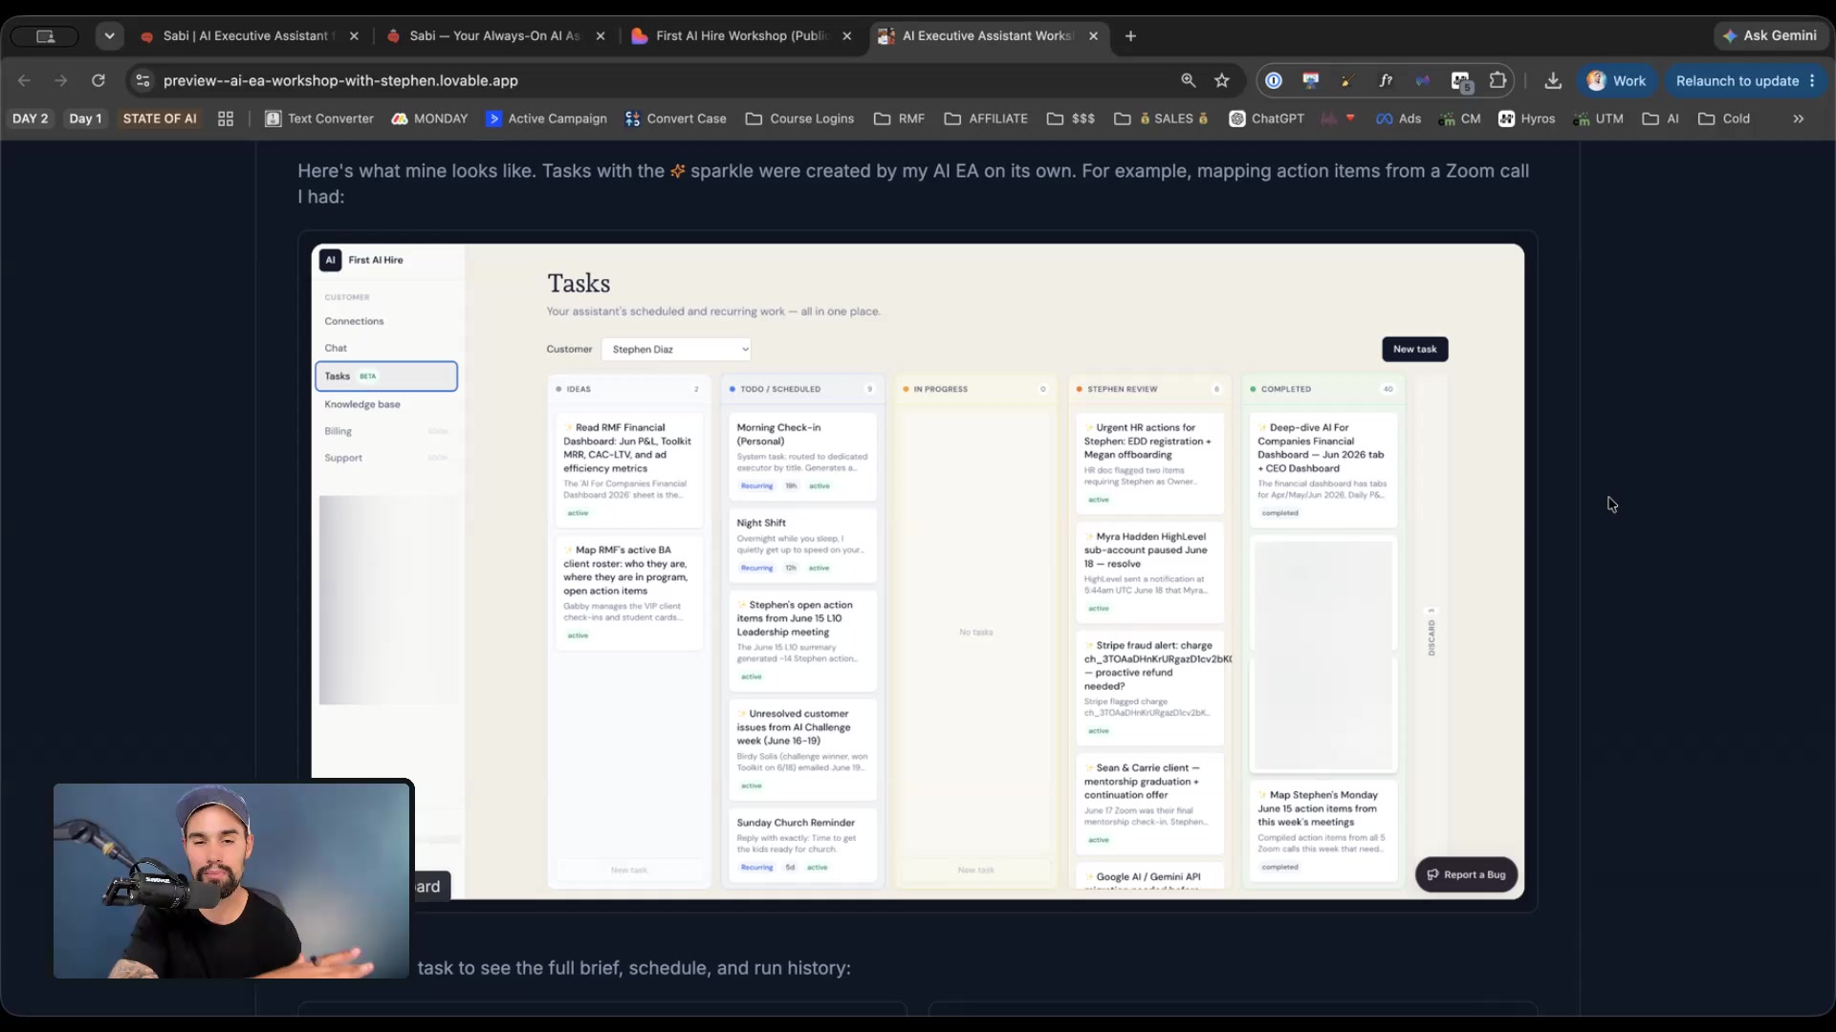Open the Downloads icon in toolbar

point(1553,81)
